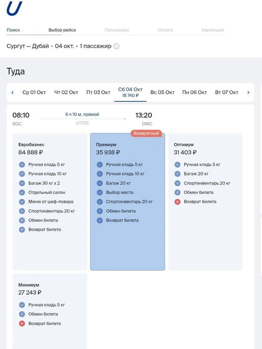Select the highlighted Премиум fare card

(x=127, y=201)
